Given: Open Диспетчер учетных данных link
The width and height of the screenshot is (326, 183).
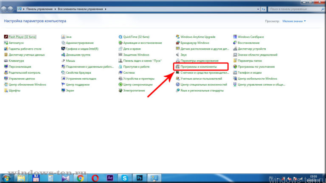Looking at the screenshot, I should click(x=27, y=55).
